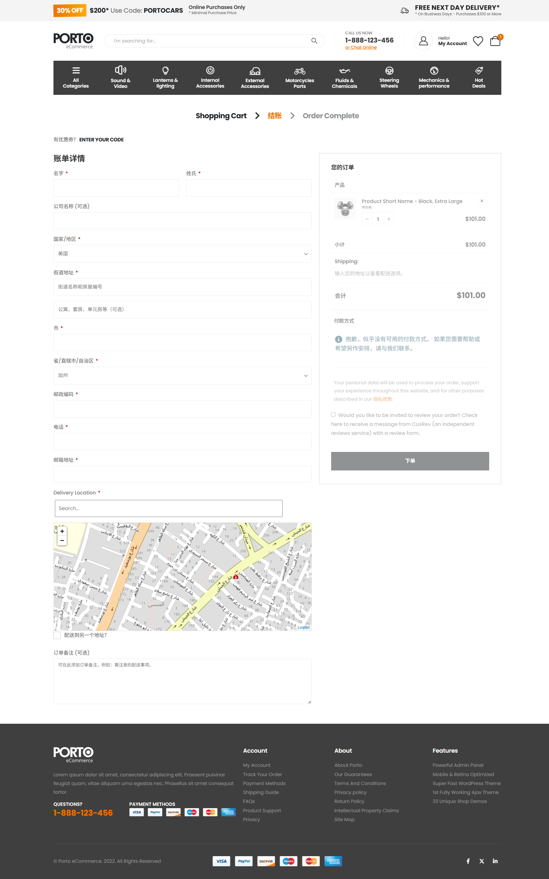
Task: Open the Facebook social icon in footer
Action: click(x=468, y=861)
